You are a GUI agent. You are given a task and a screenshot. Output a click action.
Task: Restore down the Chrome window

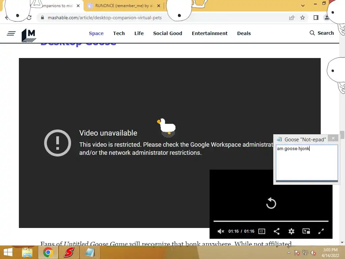324,3
